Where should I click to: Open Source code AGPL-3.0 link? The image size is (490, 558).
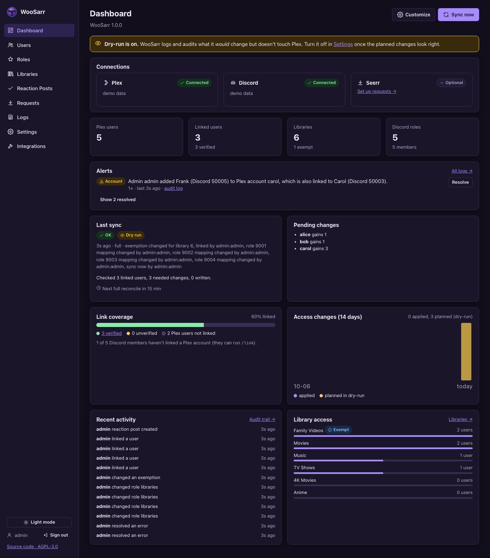coord(32,546)
